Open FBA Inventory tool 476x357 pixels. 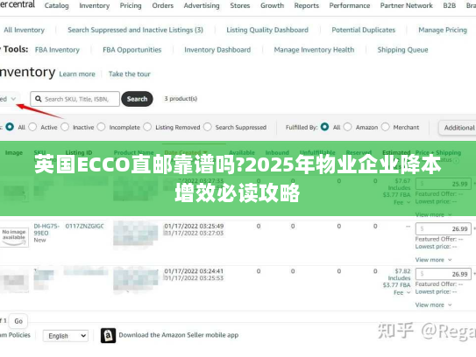click(57, 50)
